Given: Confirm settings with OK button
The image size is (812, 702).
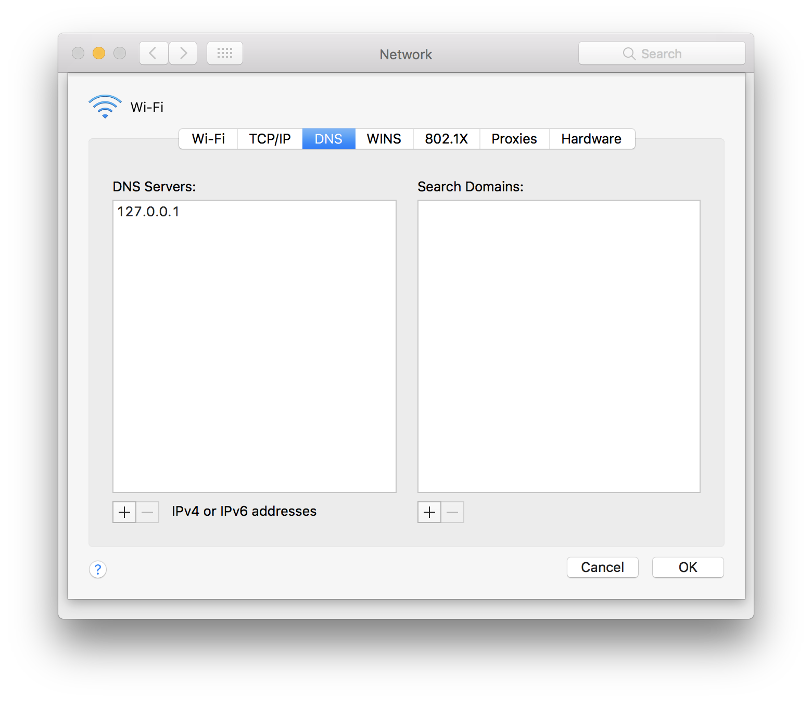Looking at the screenshot, I should pyautogui.click(x=688, y=567).
